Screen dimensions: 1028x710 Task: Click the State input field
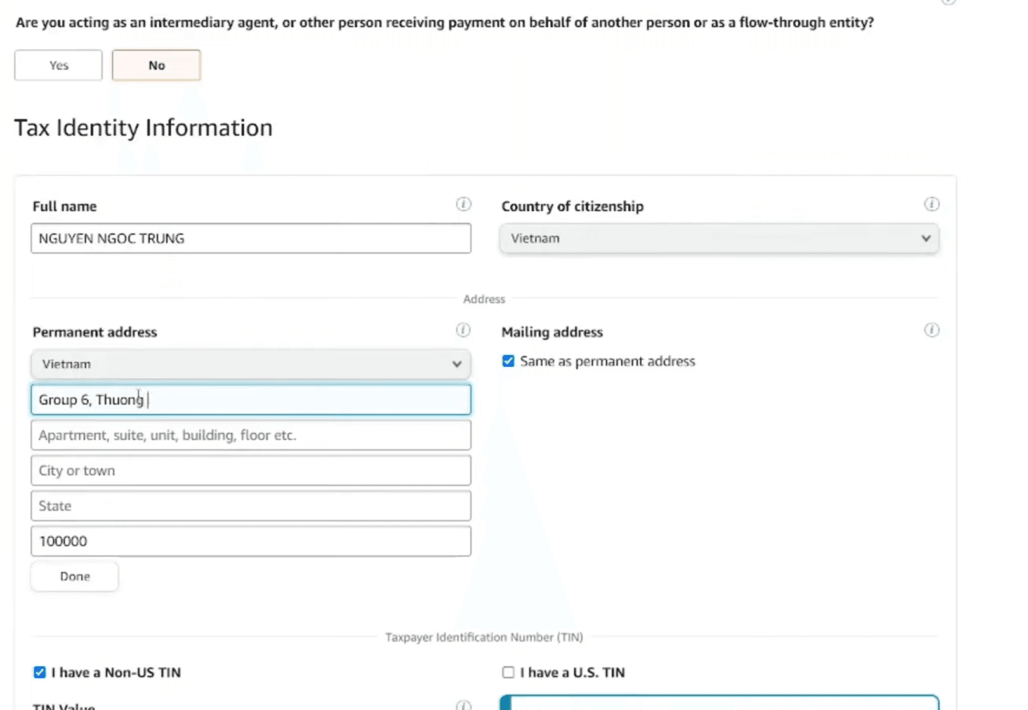[x=251, y=506]
